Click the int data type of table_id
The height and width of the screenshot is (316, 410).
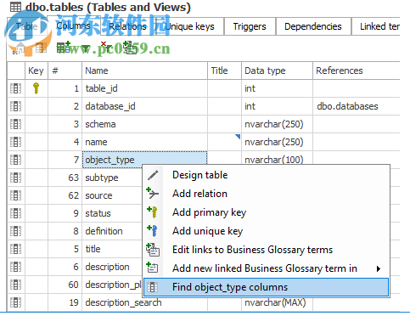(277, 88)
